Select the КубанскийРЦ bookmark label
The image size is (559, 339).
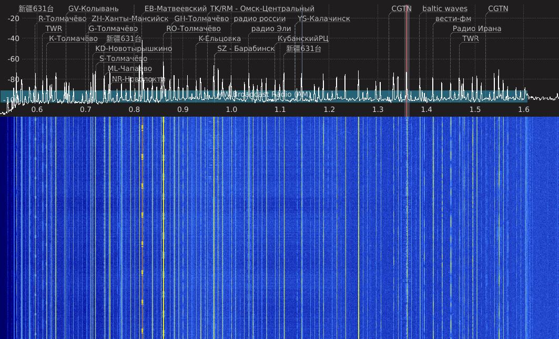[303, 38]
